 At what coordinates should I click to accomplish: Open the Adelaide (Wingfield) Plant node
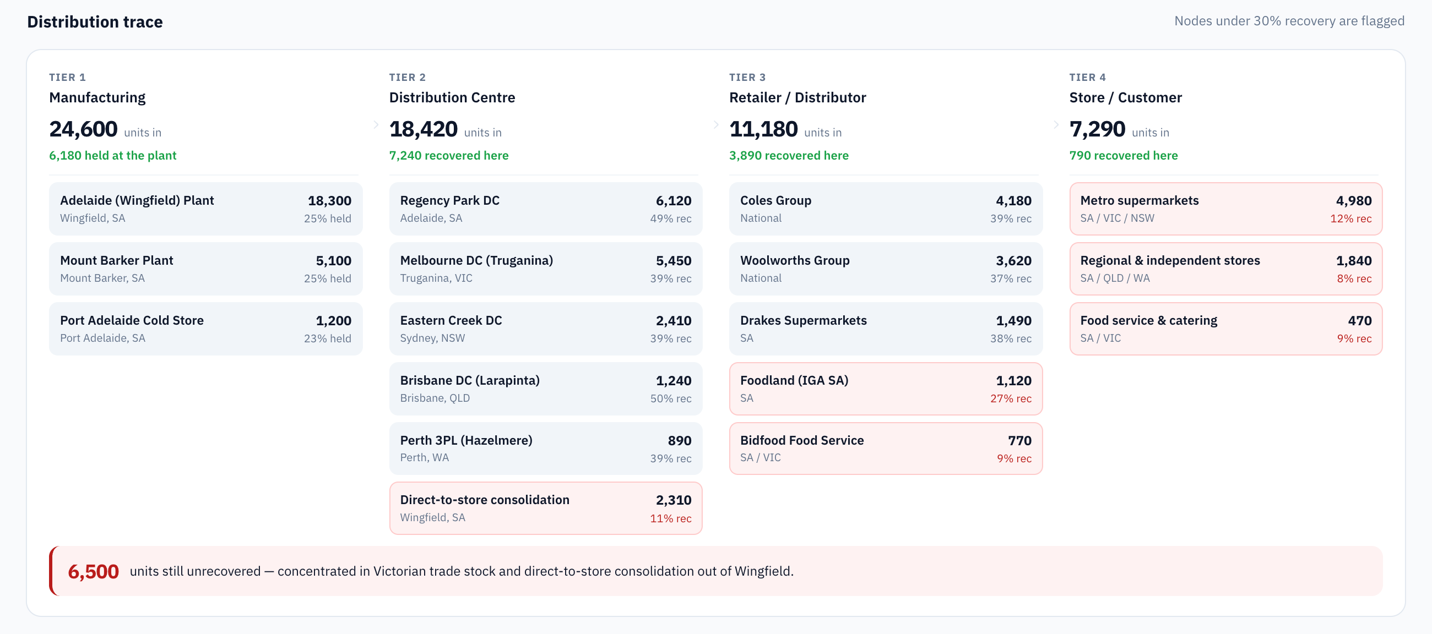click(205, 209)
